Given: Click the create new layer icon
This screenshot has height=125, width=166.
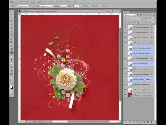Looking at the screenshot, I should click(x=148, y=122).
